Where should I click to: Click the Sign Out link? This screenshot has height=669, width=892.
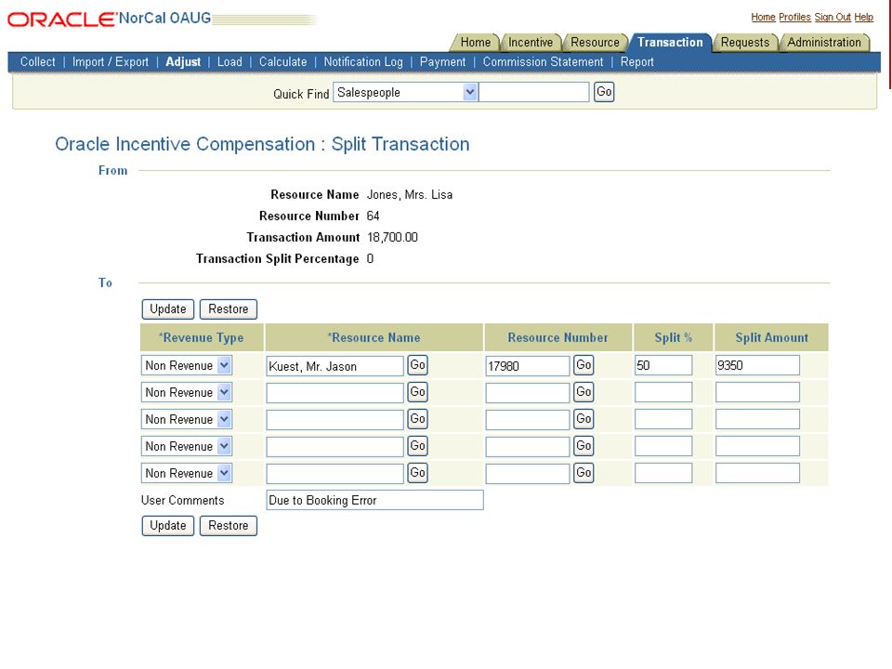(833, 17)
